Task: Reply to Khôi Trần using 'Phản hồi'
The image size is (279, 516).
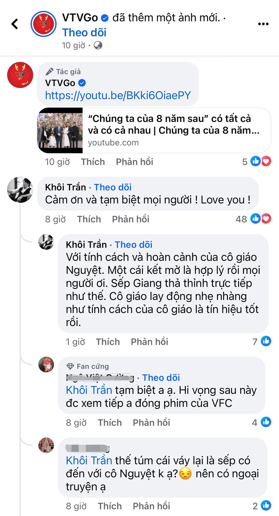Action: coord(130,219)
